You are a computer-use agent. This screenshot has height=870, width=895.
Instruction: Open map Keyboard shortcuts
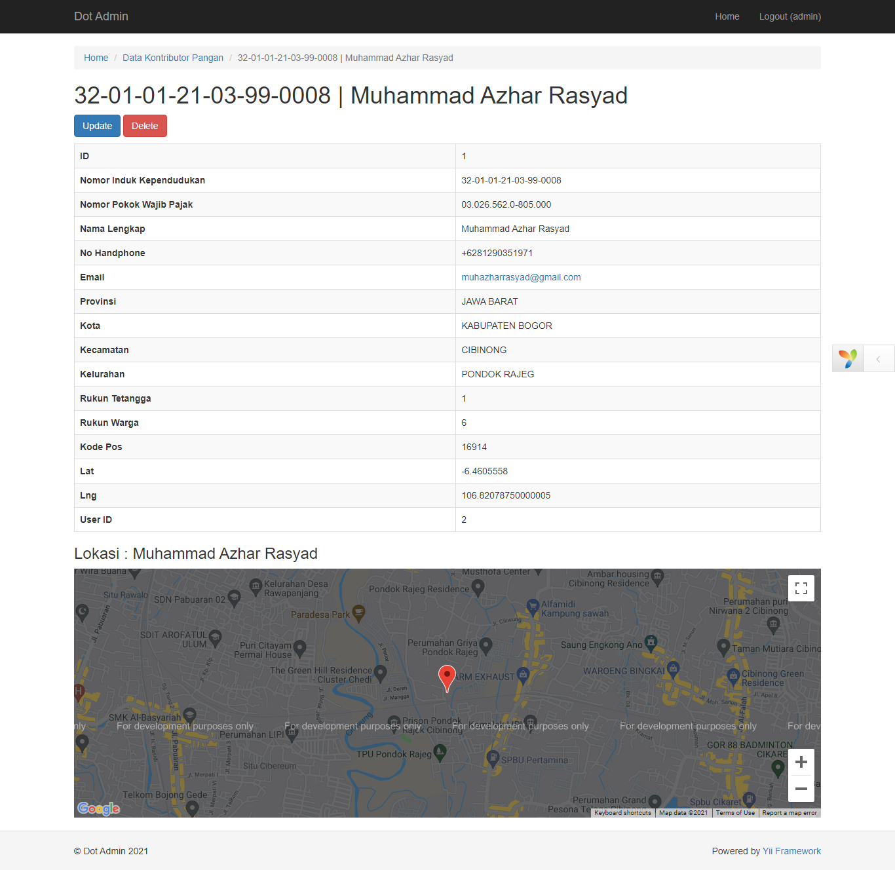pos(622,813)
